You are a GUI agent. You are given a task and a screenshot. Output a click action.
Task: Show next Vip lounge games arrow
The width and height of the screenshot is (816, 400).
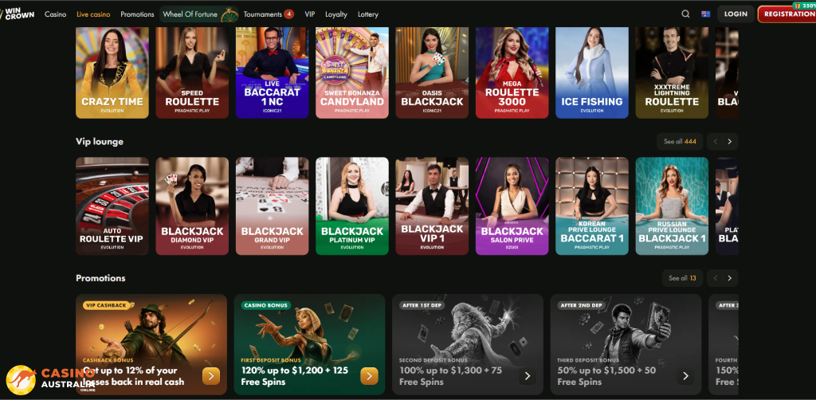[730, 142]
